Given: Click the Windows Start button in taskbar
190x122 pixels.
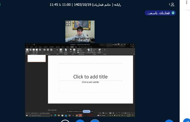Looking at the screenshot, I should tap(27, 115).
